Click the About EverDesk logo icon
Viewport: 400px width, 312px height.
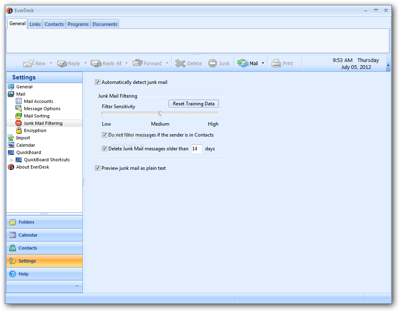(11, 167)
